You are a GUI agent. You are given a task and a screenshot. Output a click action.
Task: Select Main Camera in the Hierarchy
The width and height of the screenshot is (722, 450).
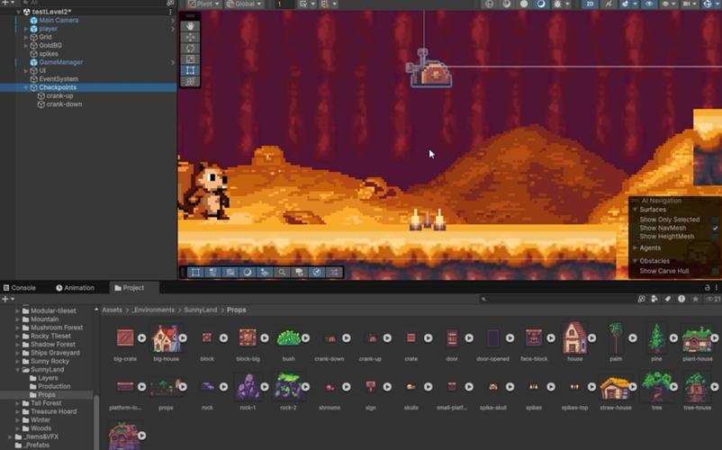[x=59, y=20]
